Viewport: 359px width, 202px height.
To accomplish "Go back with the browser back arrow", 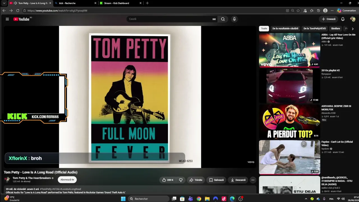I will (4, 11).
